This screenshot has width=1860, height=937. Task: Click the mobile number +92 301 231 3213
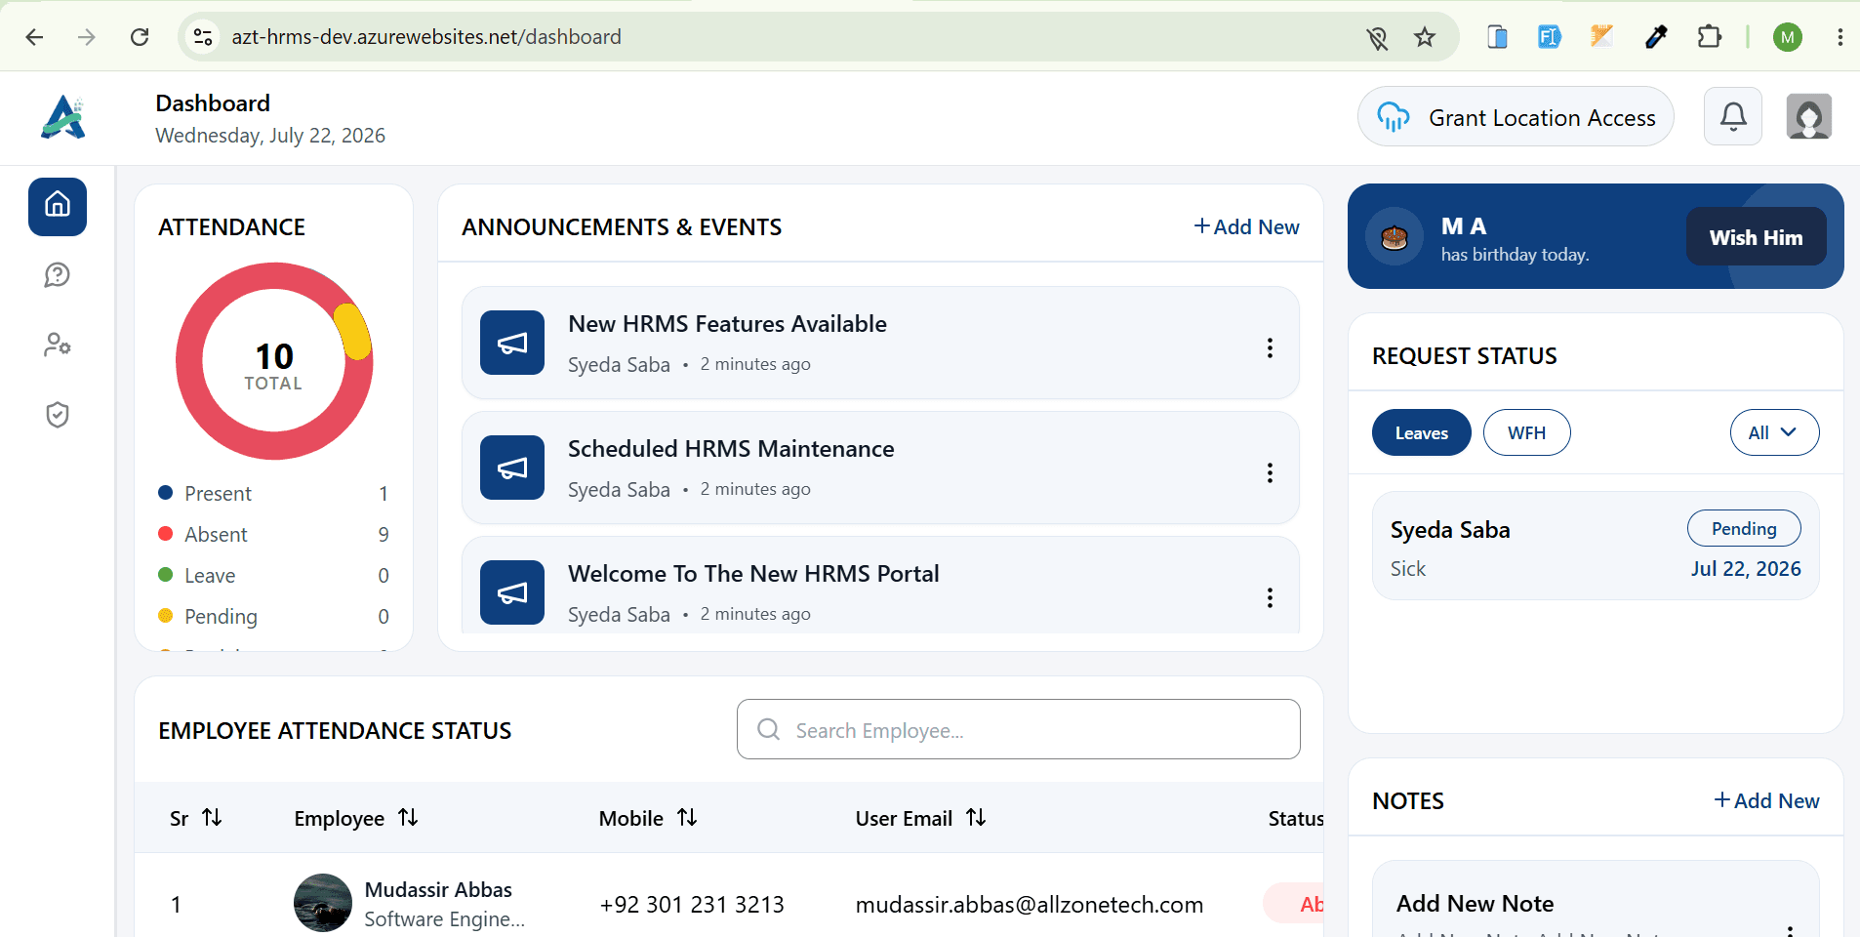692,905
